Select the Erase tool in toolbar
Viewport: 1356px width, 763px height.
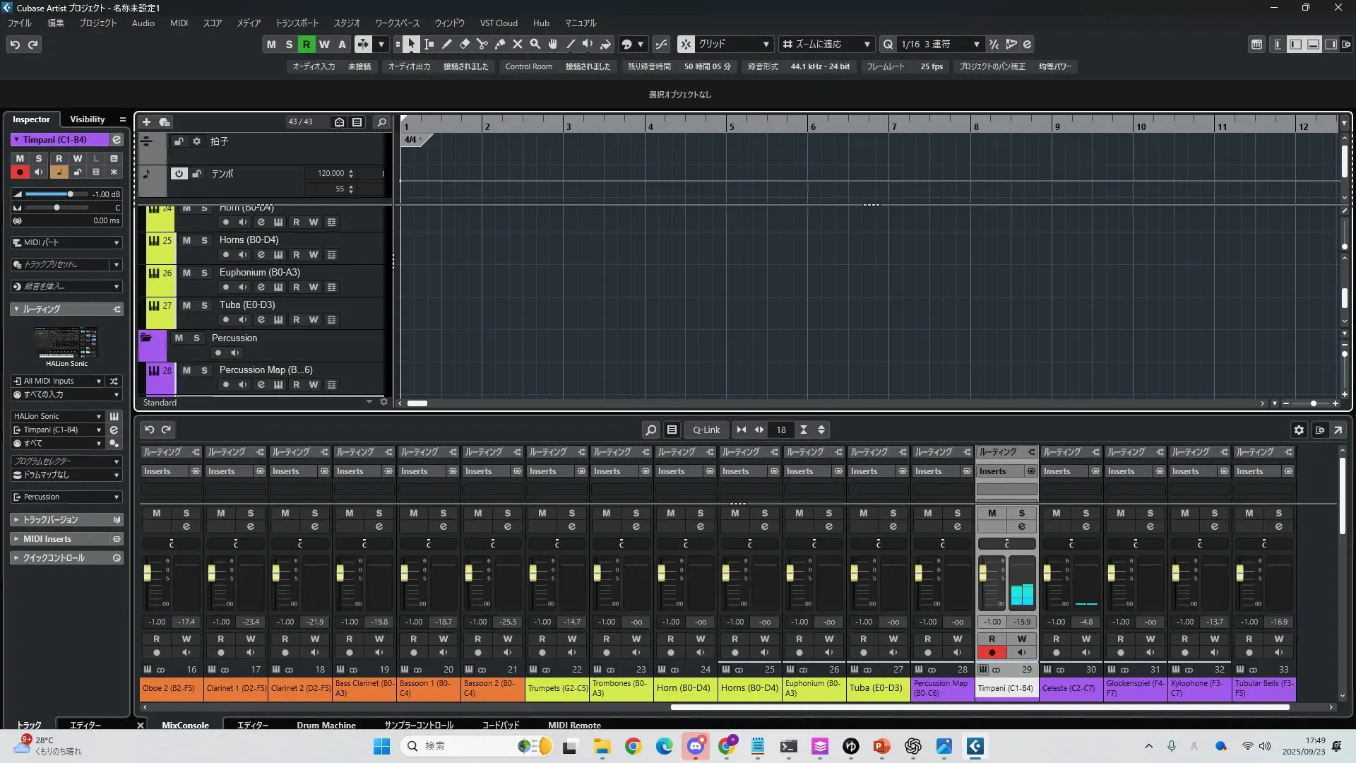click(464, 45)
